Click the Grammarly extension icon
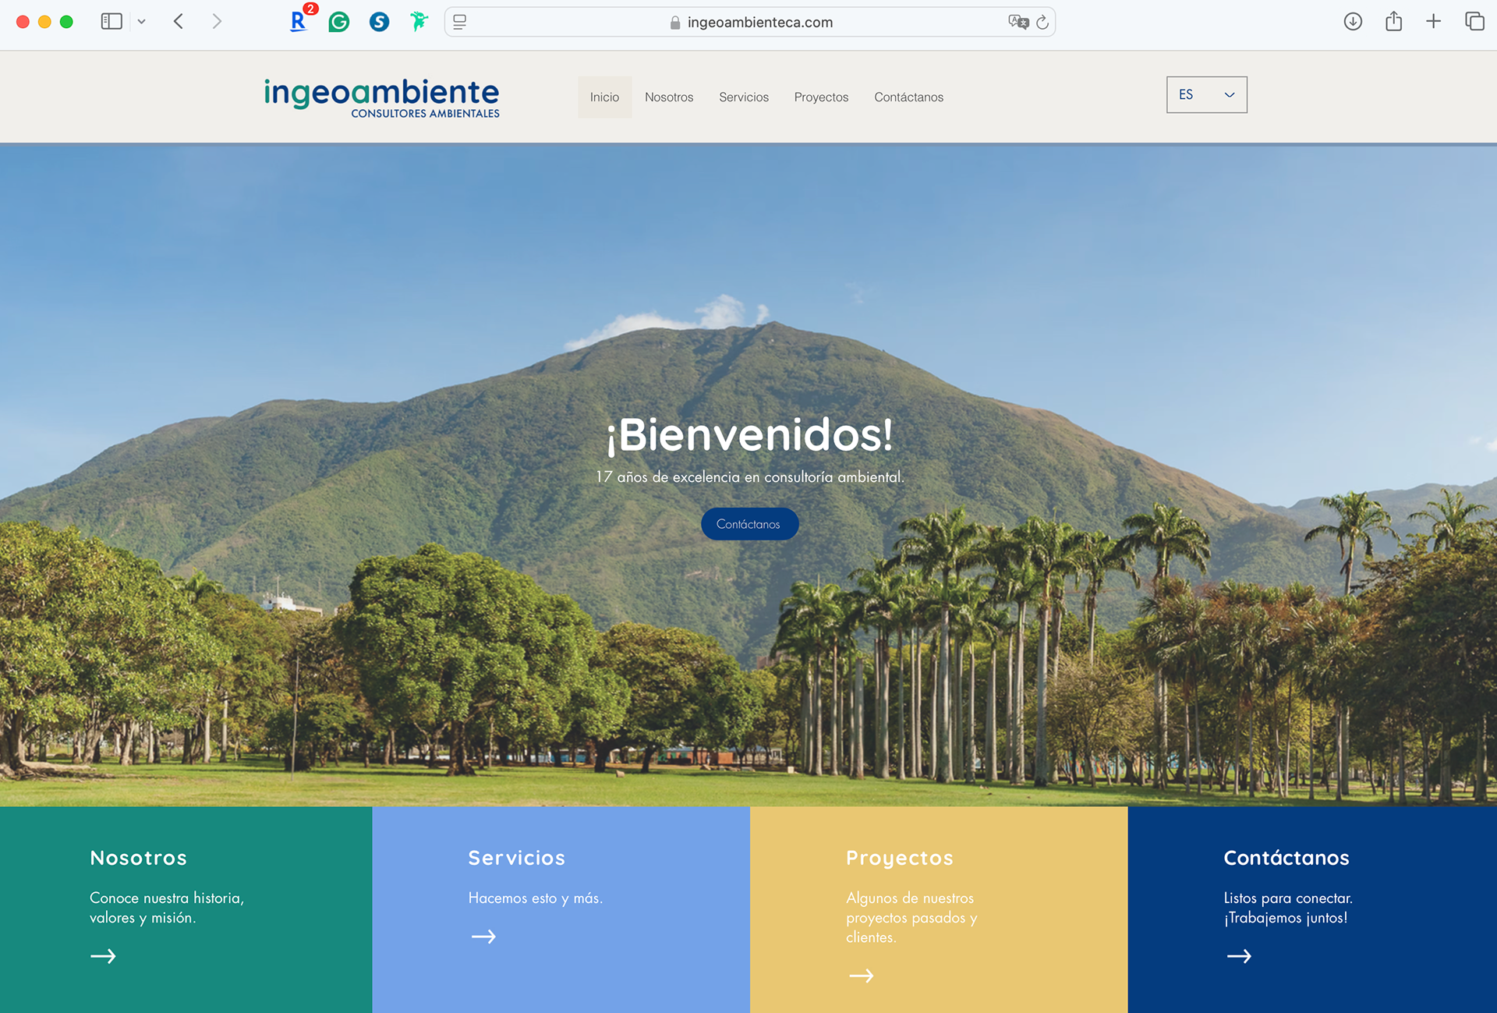Screen dimensions: 1497x1013 tap(339, 22)
